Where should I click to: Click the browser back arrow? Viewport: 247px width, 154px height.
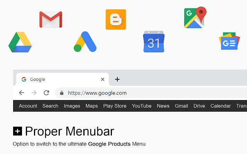click(x=22, y=93)
